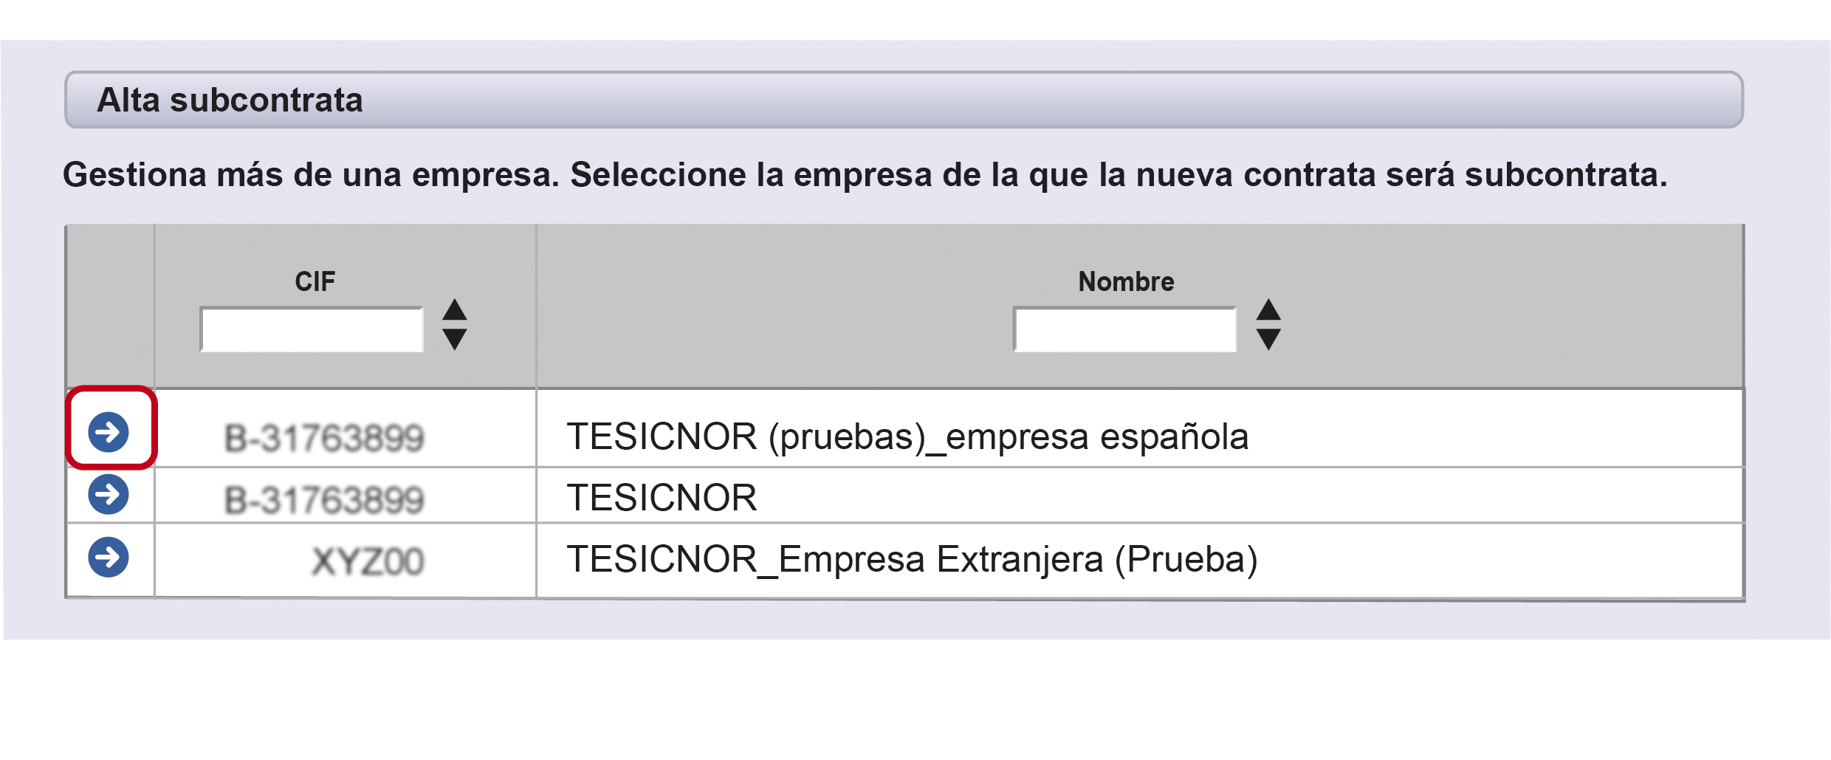Image resolution: width=1831 pixels, height=760 pixels.
Task: Select the TESICNOR name cell in second row
Action: [1140, 495]
